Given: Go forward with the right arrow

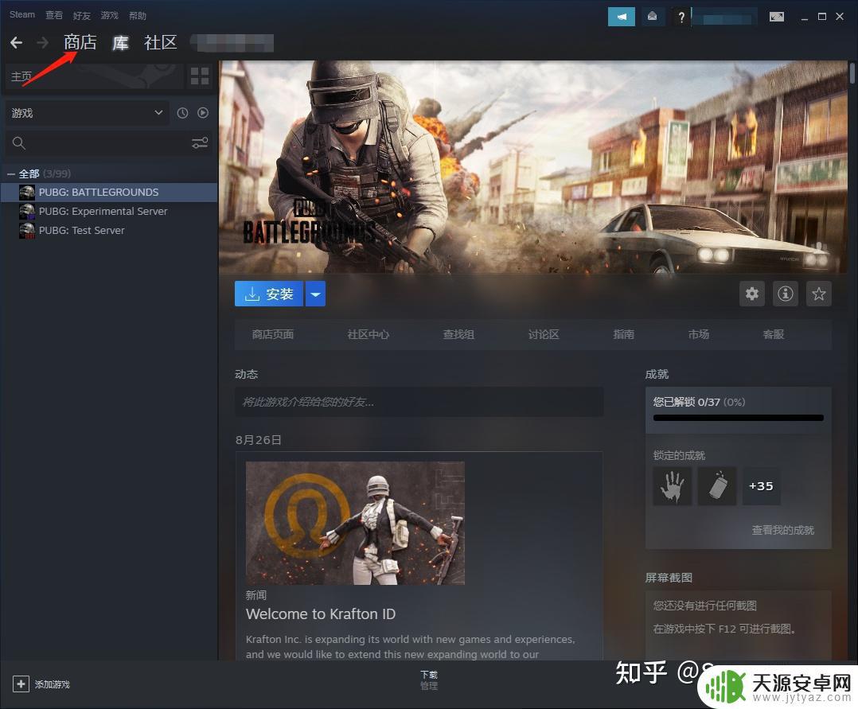Looking at the screenshot, I should [x=43, y=43].
